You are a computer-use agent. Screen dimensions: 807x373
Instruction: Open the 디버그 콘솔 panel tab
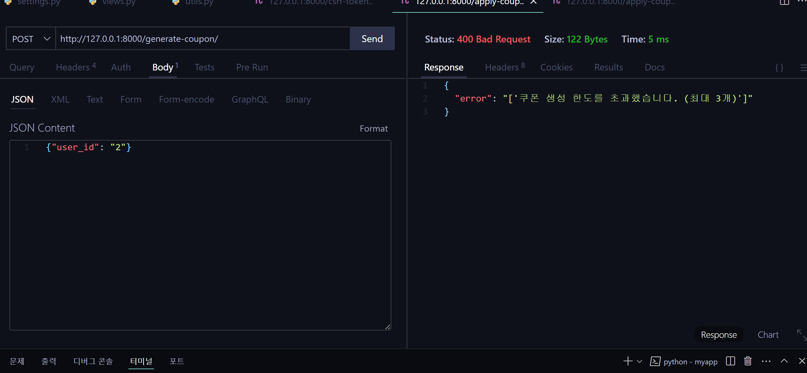[x=93, y=361]
